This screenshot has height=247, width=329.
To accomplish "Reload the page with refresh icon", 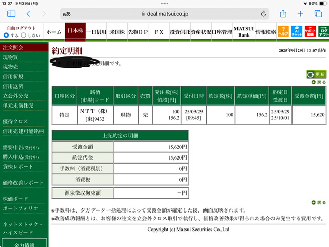I will (x=263, y=14).
